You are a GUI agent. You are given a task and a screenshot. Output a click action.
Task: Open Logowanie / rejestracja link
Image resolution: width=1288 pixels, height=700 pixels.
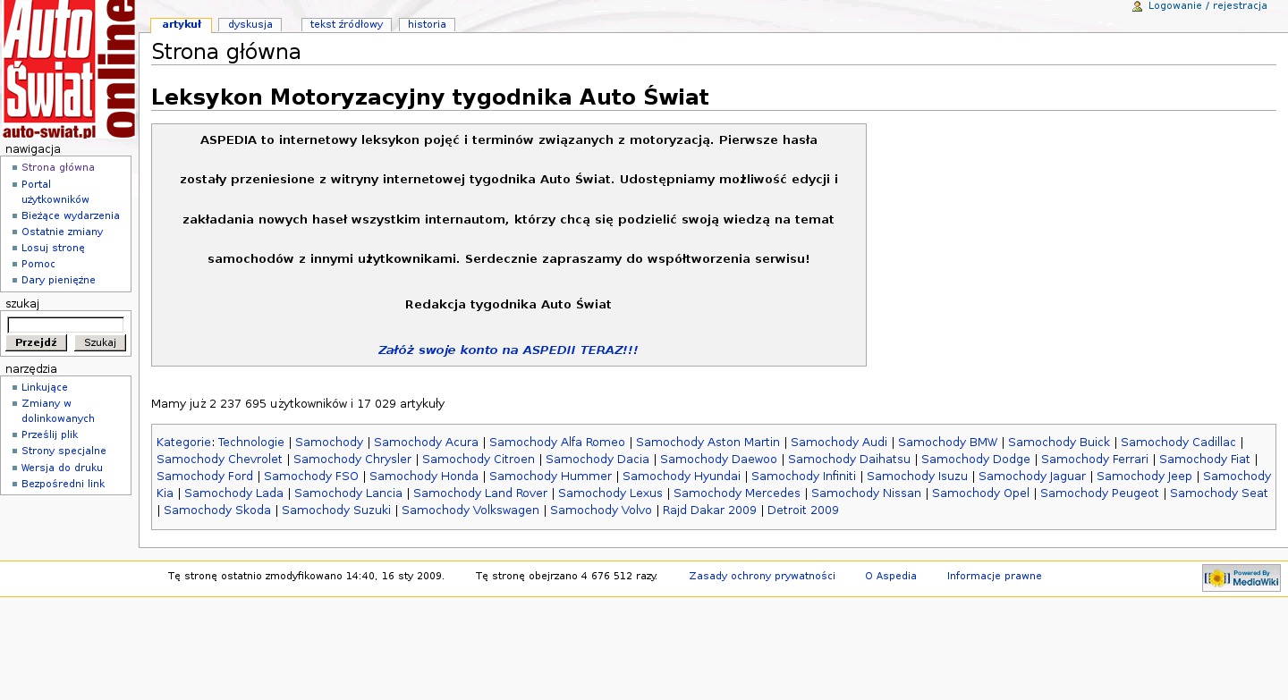(1207, 6)
